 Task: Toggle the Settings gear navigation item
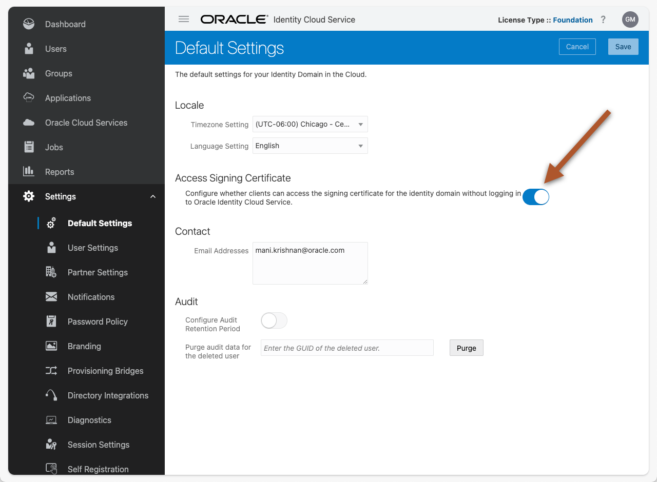[29, 196]
